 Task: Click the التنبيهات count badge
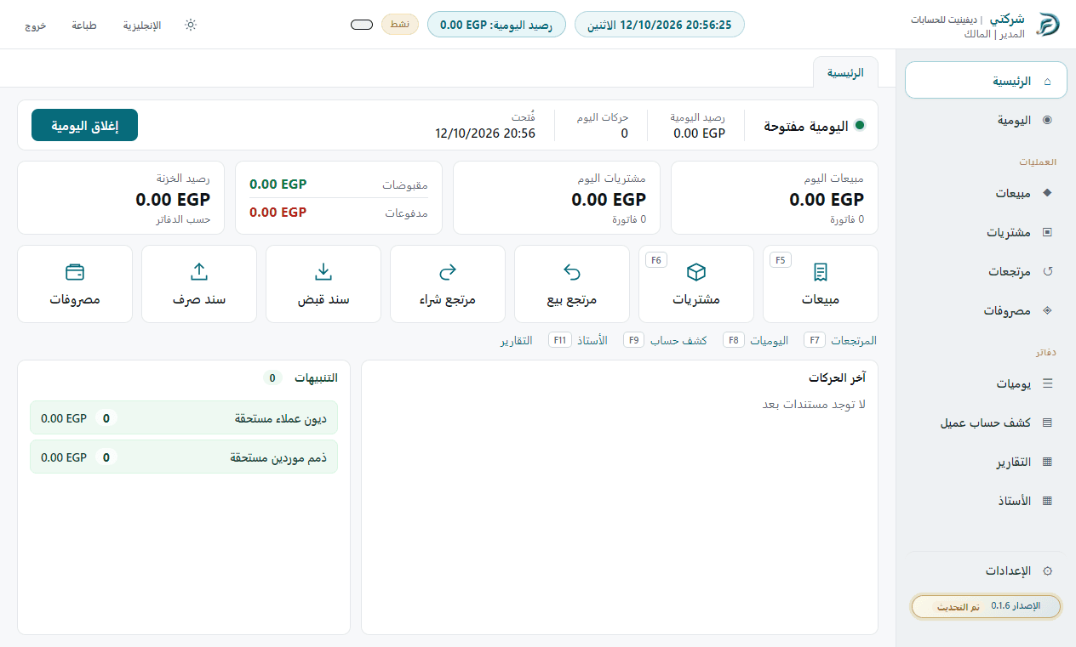(272, 377)
